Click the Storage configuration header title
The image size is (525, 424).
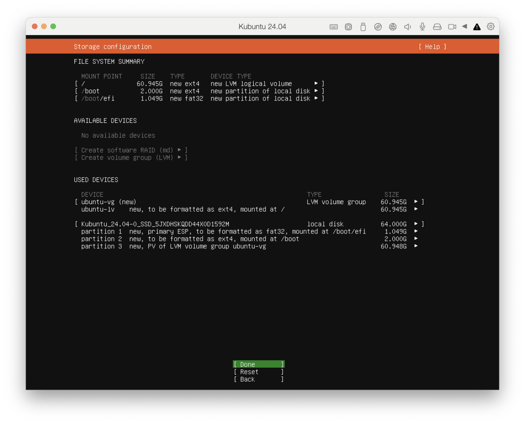pyautogui.click(x=112, y=47)
